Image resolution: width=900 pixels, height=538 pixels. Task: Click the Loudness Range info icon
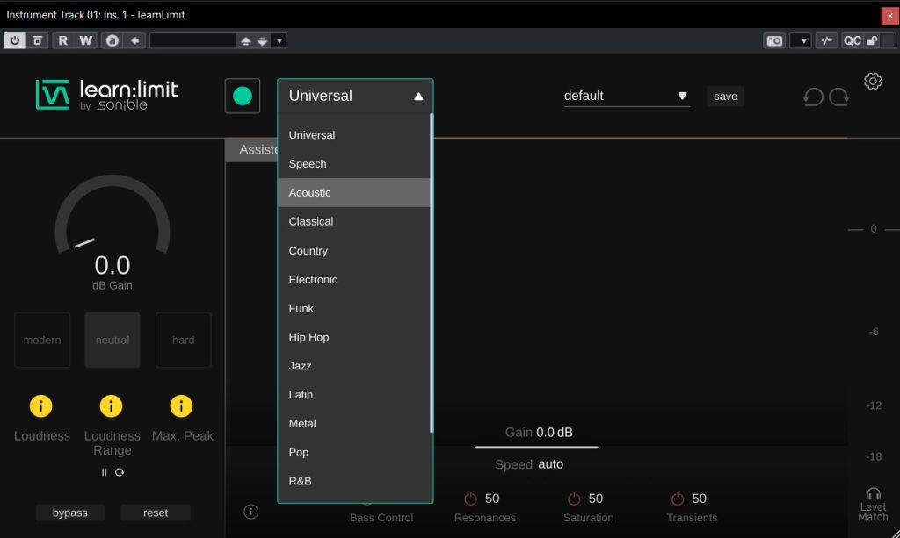(111, 406)
